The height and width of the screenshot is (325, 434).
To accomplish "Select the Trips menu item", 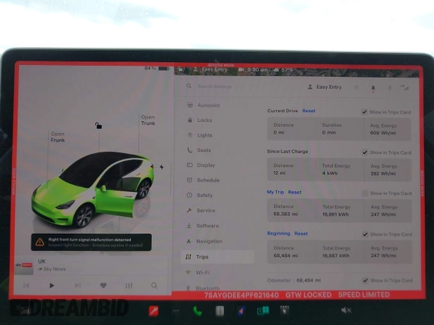I will coord(218,257).
